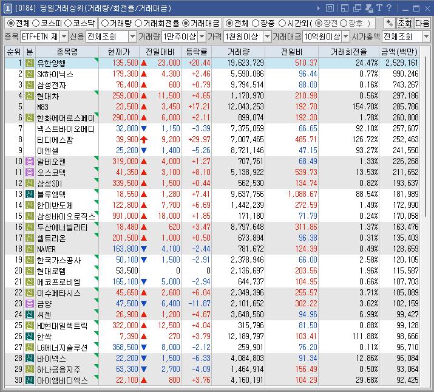Viewport: 434px width, 392px height.
Task: Click the blue down arrow in NAVER row
Action: coord(144,249)
